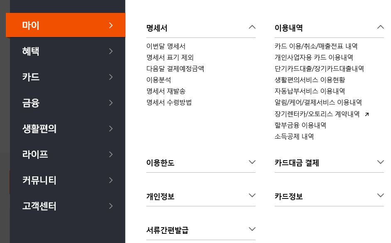Click the 개인정보 section heading
The width and height of the screenshot is (391, 243).
[x=160, y=196]
